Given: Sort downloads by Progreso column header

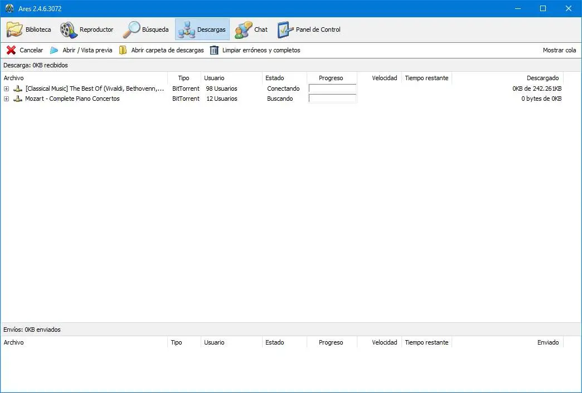Looking at the screenshot, I should click(x=332, y=78).
